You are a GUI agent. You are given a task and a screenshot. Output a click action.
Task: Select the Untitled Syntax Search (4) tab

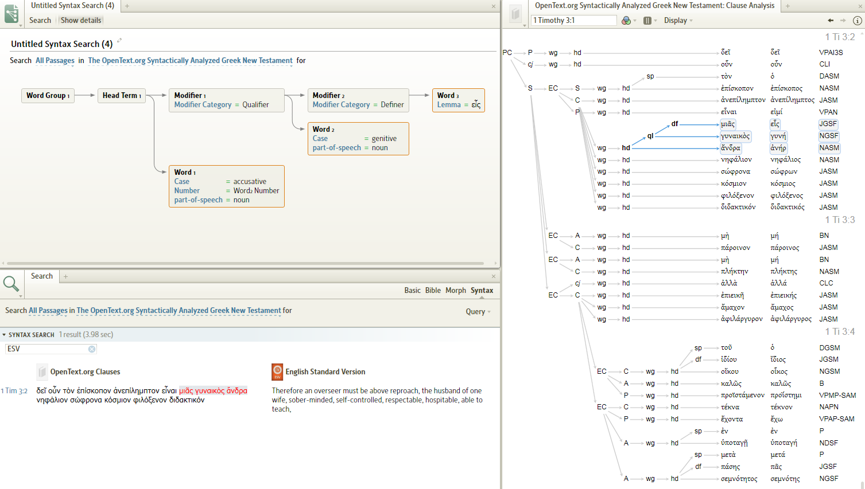click(x=72, y=6)
